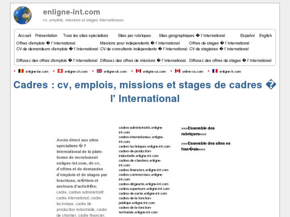The image size is (290, 217).
Task: Switch language to English
Action: point(266,36)
